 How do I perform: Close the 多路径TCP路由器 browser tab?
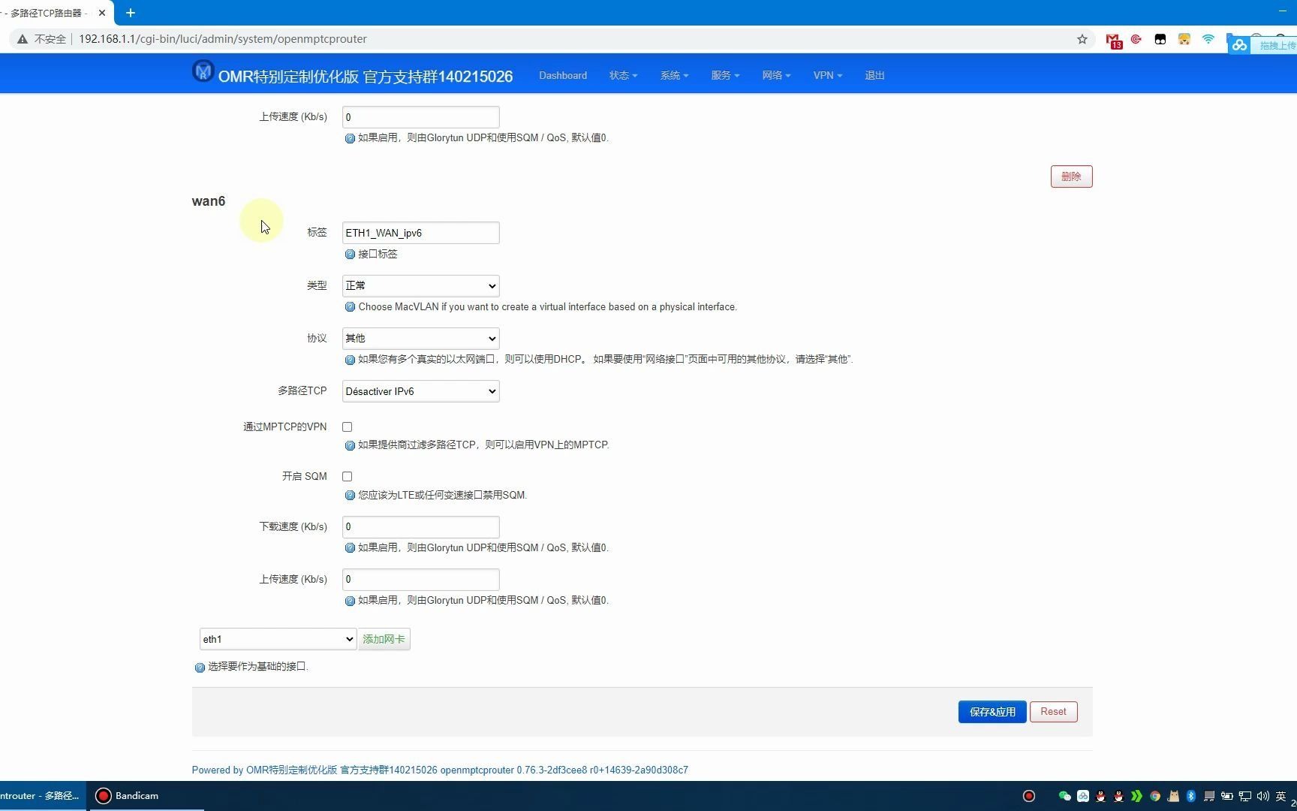click(x=102, y=13)
